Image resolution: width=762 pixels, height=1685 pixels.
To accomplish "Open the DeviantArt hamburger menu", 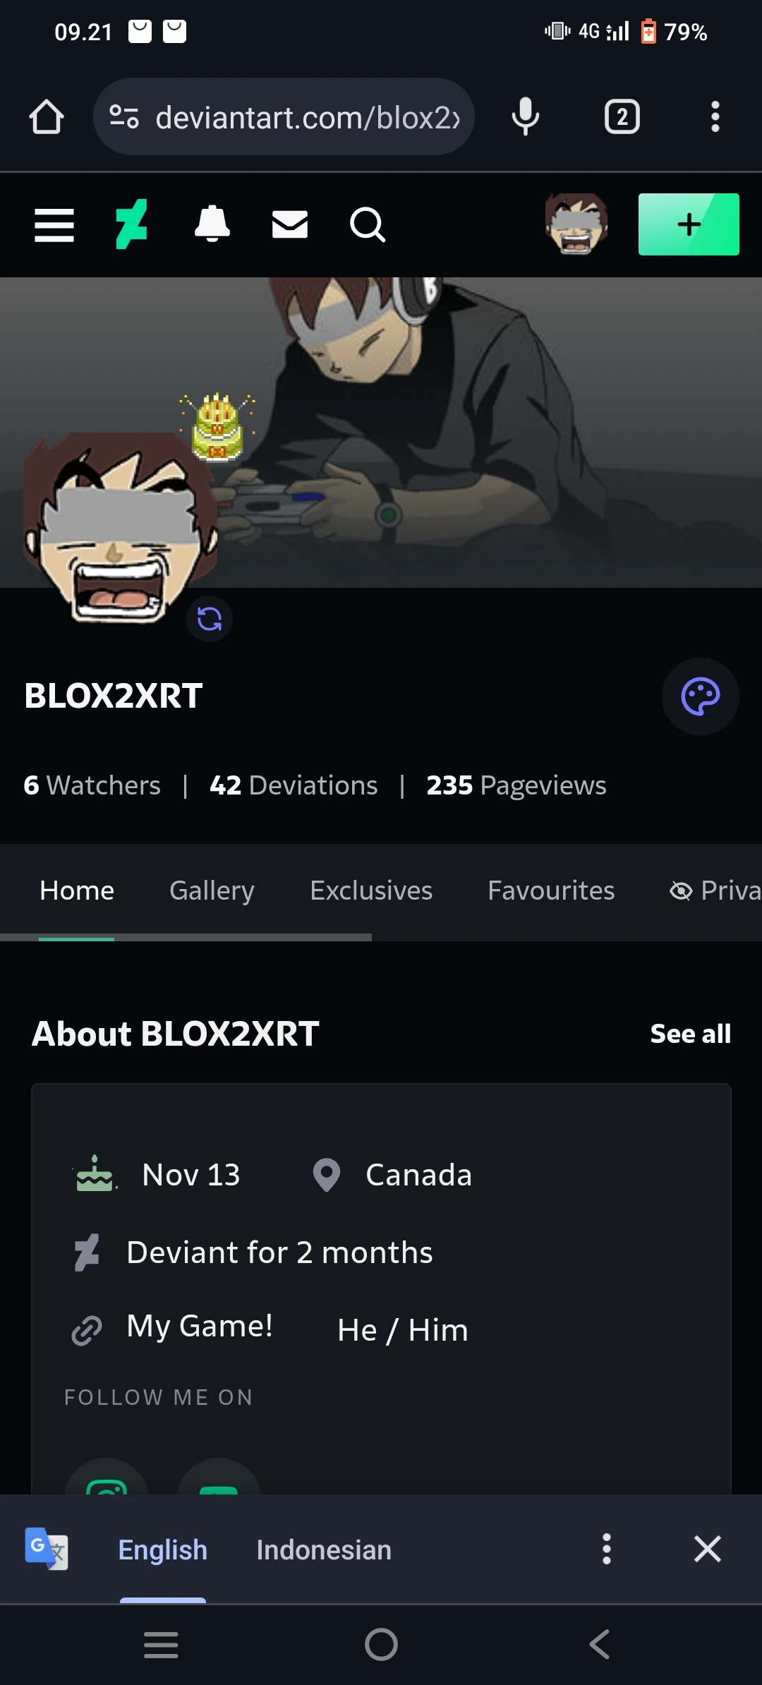I will coord(54,225).
